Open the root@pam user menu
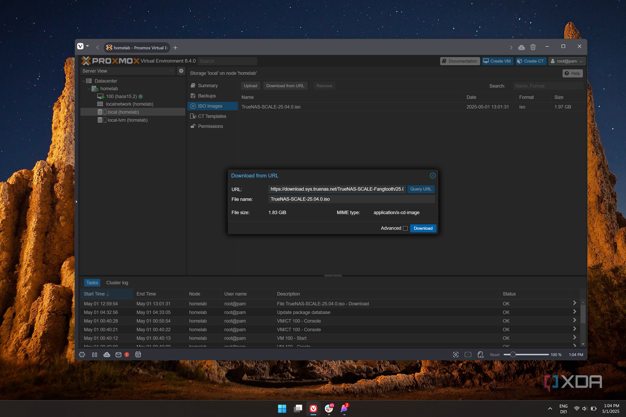Image resolution: width=626 pixels, height=417 pixels. tap(567, 61)
